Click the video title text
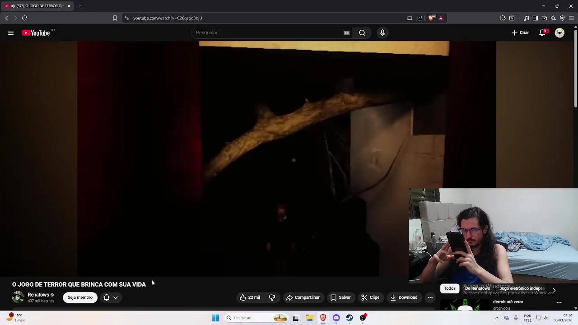This screenshot has width=578, height=325. pyautogui.click(x=79, y=284)
